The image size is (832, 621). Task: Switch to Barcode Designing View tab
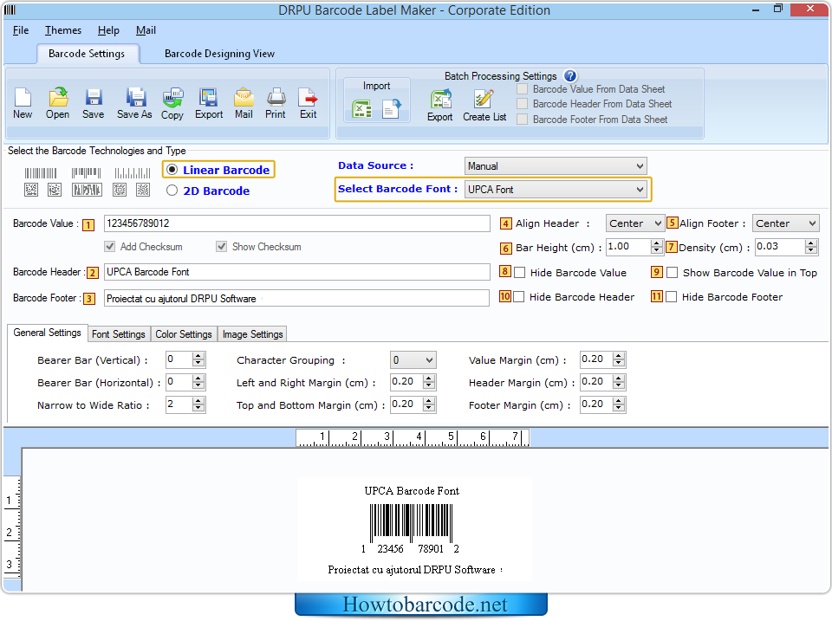(x=219, y=54)
